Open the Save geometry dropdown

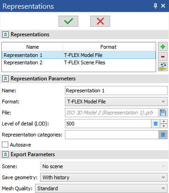[x=104, y=177]
